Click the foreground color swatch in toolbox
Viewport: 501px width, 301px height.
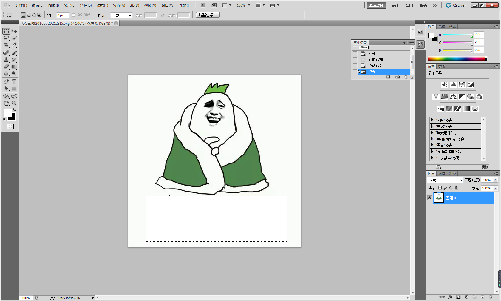pyautogui.click(x=7, y=113)
